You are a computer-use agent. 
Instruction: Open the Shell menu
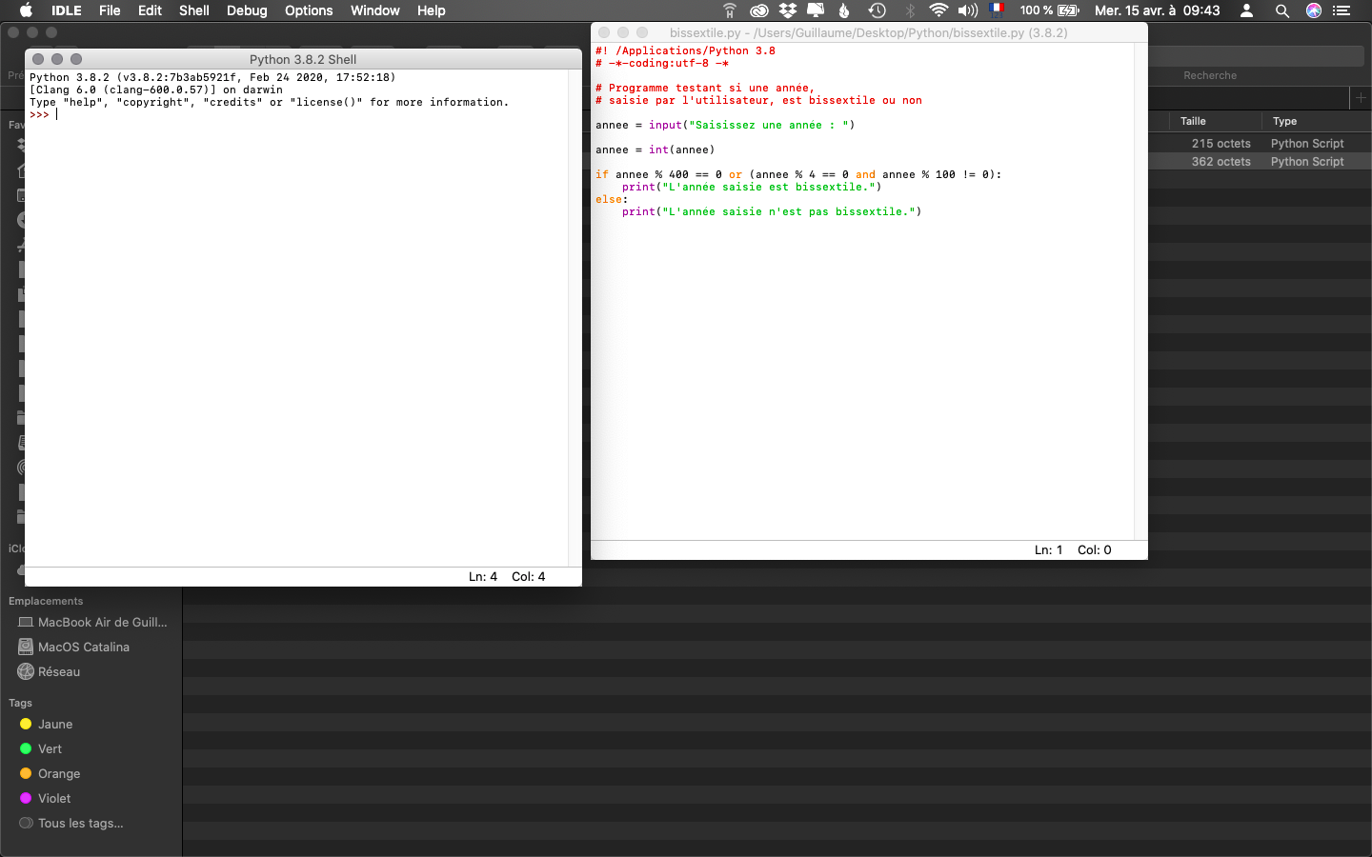(193, 10)
